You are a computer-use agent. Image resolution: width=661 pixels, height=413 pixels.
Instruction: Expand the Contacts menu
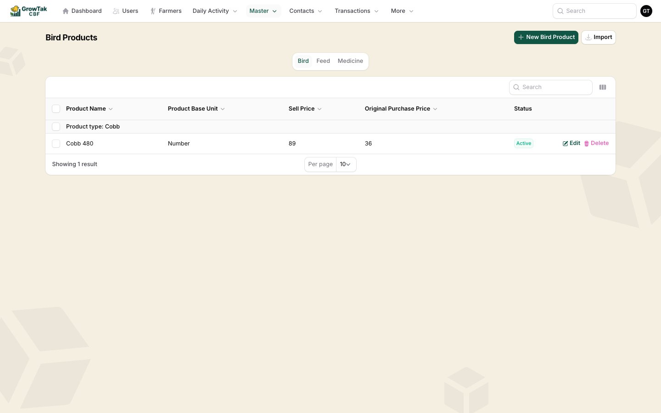[x=306, y=11]
